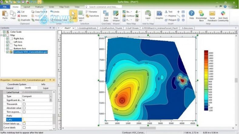
Task: Open the 3-Gulf Stream document tab
Action: point(132,28)
